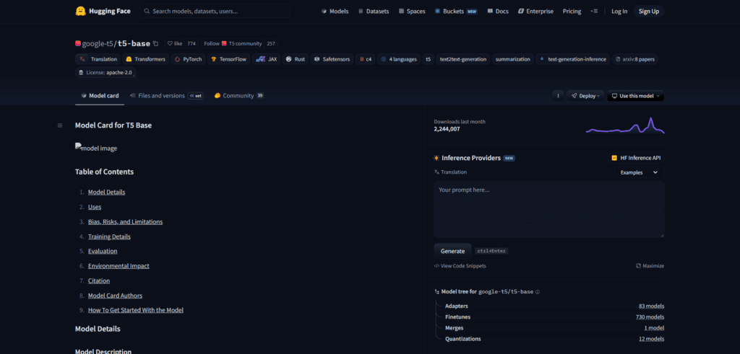Viewport: 740px width, 354px height.
Task: Open 1 model Merges link
Action: 654,328
